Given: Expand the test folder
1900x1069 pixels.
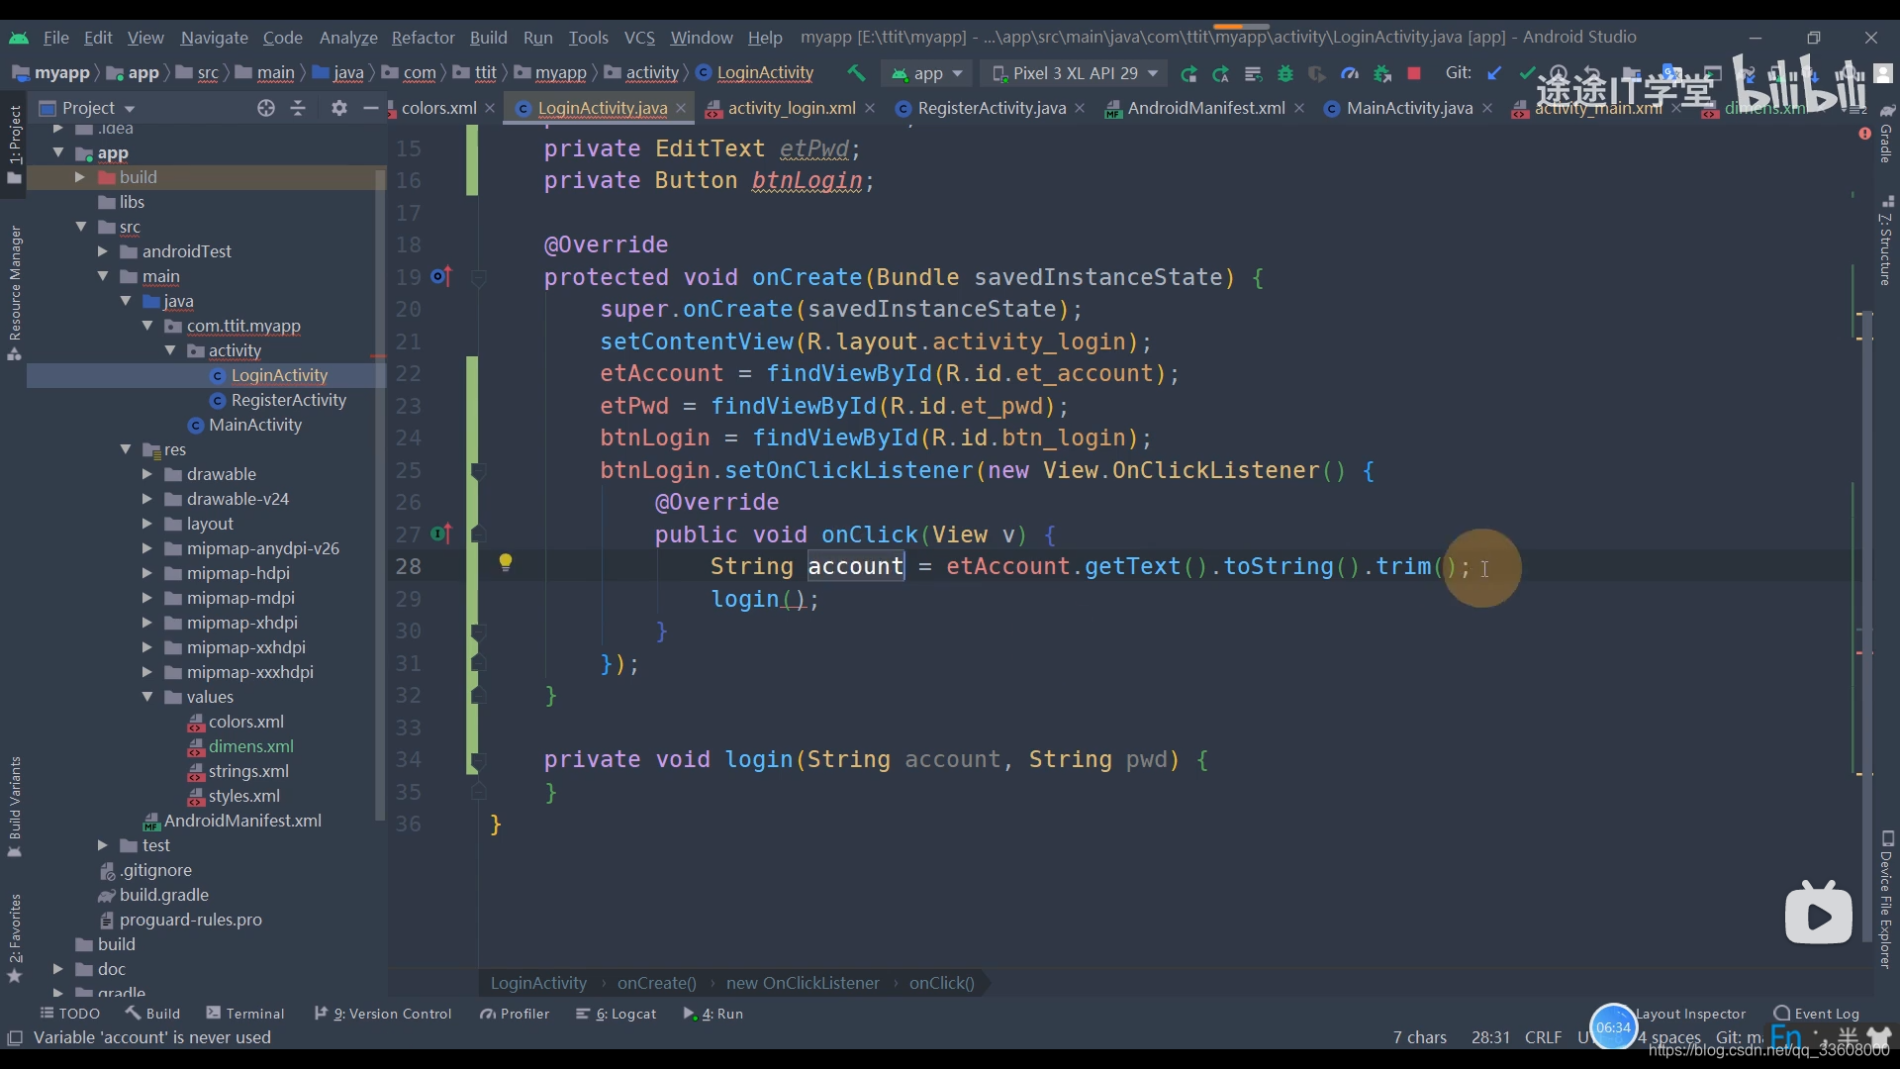Looking at the screenshot, I should tap(103, 845).
